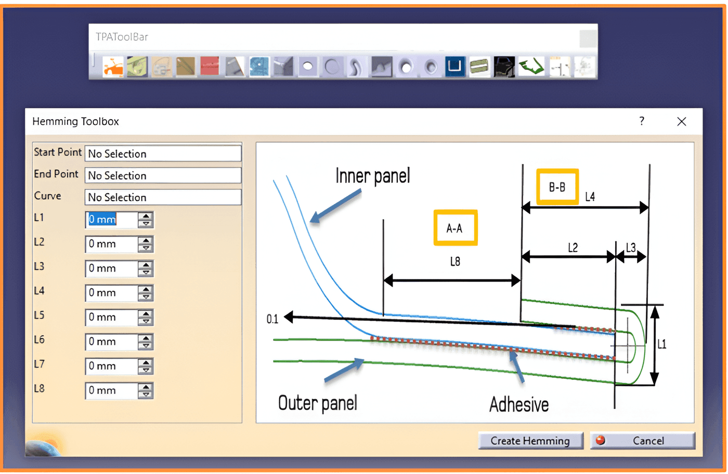Decrease L8 with the down arrow
The height and width of the screenshot is (474, 728).
click(x=146, y=395)
